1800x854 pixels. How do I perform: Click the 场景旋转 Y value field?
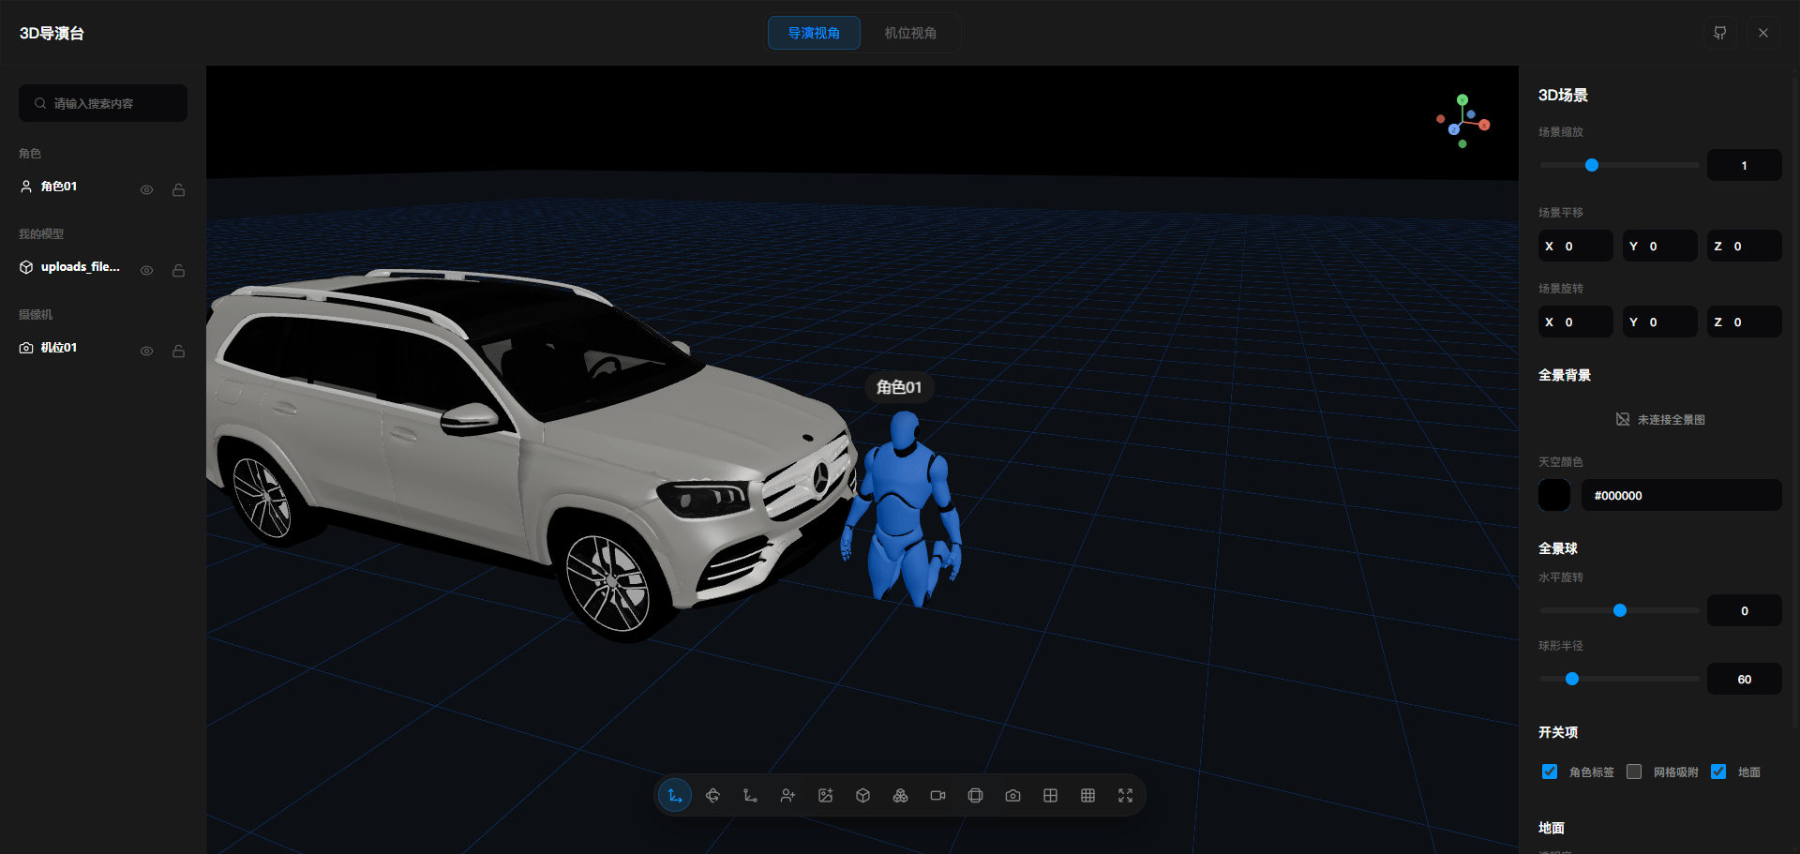coord(1660,322)
